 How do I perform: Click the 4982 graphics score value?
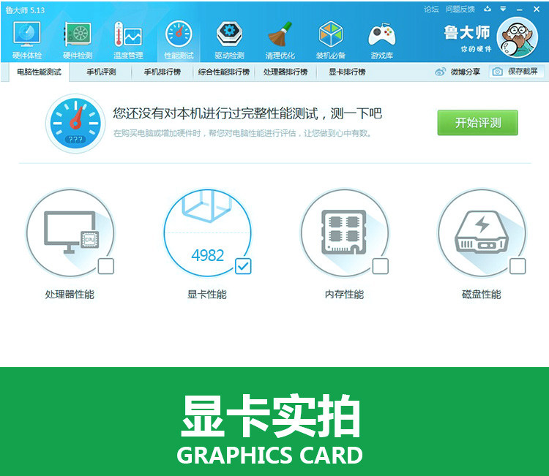tap(208, 255)
